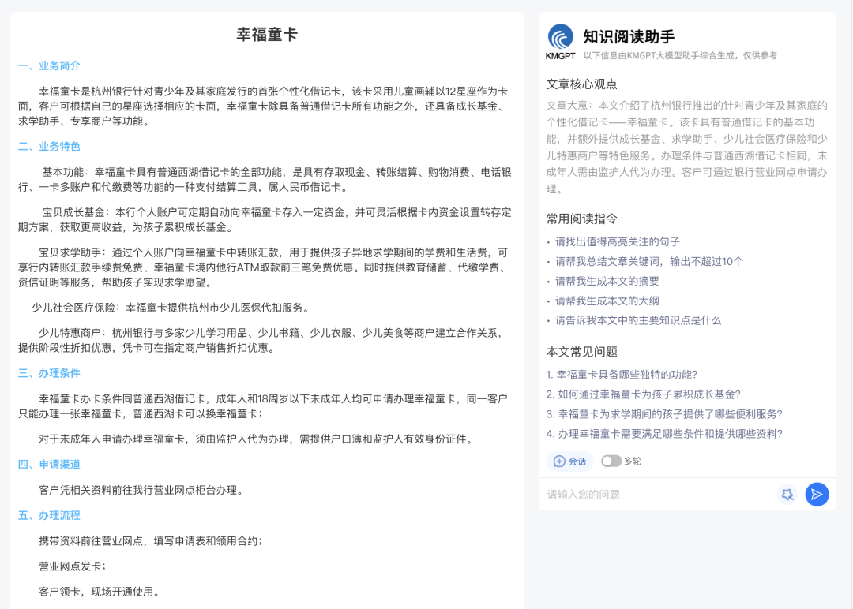Focus the 请输入您的问题 input box
The image size is (853, 609).
pyautogui.click(x=656, y=495)
